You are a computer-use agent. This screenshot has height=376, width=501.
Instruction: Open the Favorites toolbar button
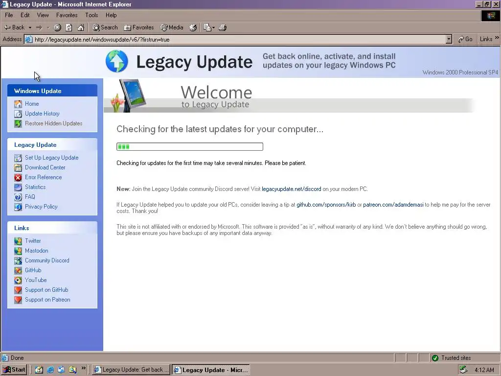[x=139, y=27]
